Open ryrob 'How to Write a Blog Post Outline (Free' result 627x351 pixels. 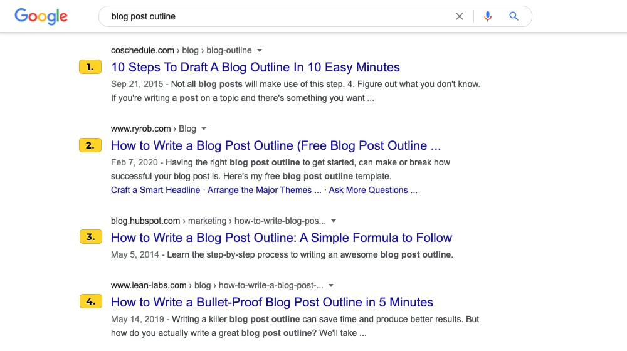click(276, 145)
